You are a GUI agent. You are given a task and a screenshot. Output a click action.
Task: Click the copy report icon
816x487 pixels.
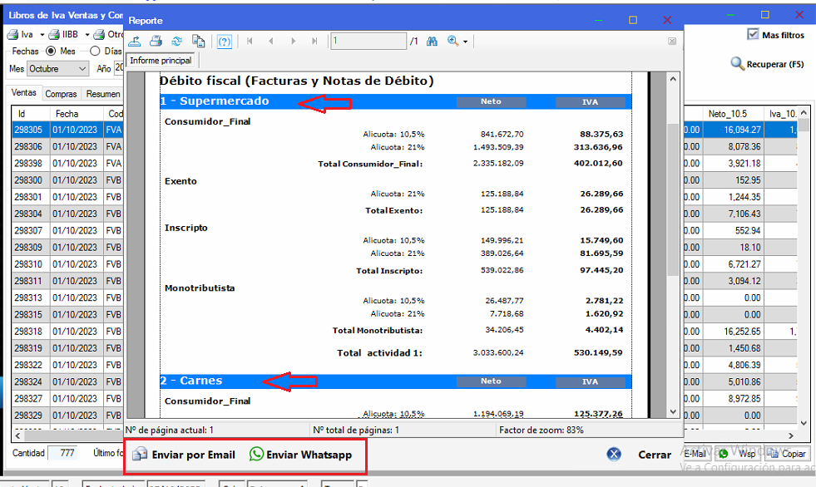point(198,42)
